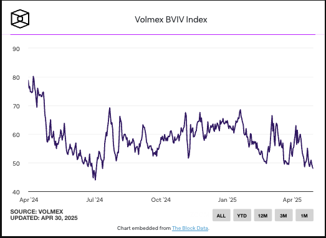326x238 pixels.
Task: Click the purple header divider line
Action: pos(163,34)
